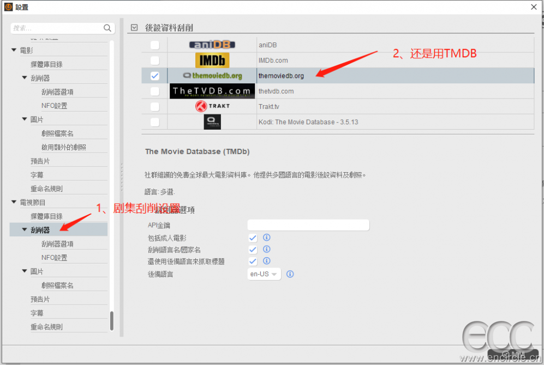Image resolution: width=544 pixels, height=365 pixels.
Task: Select 預告片 in the 電影 section
Action: pos(40,161)
